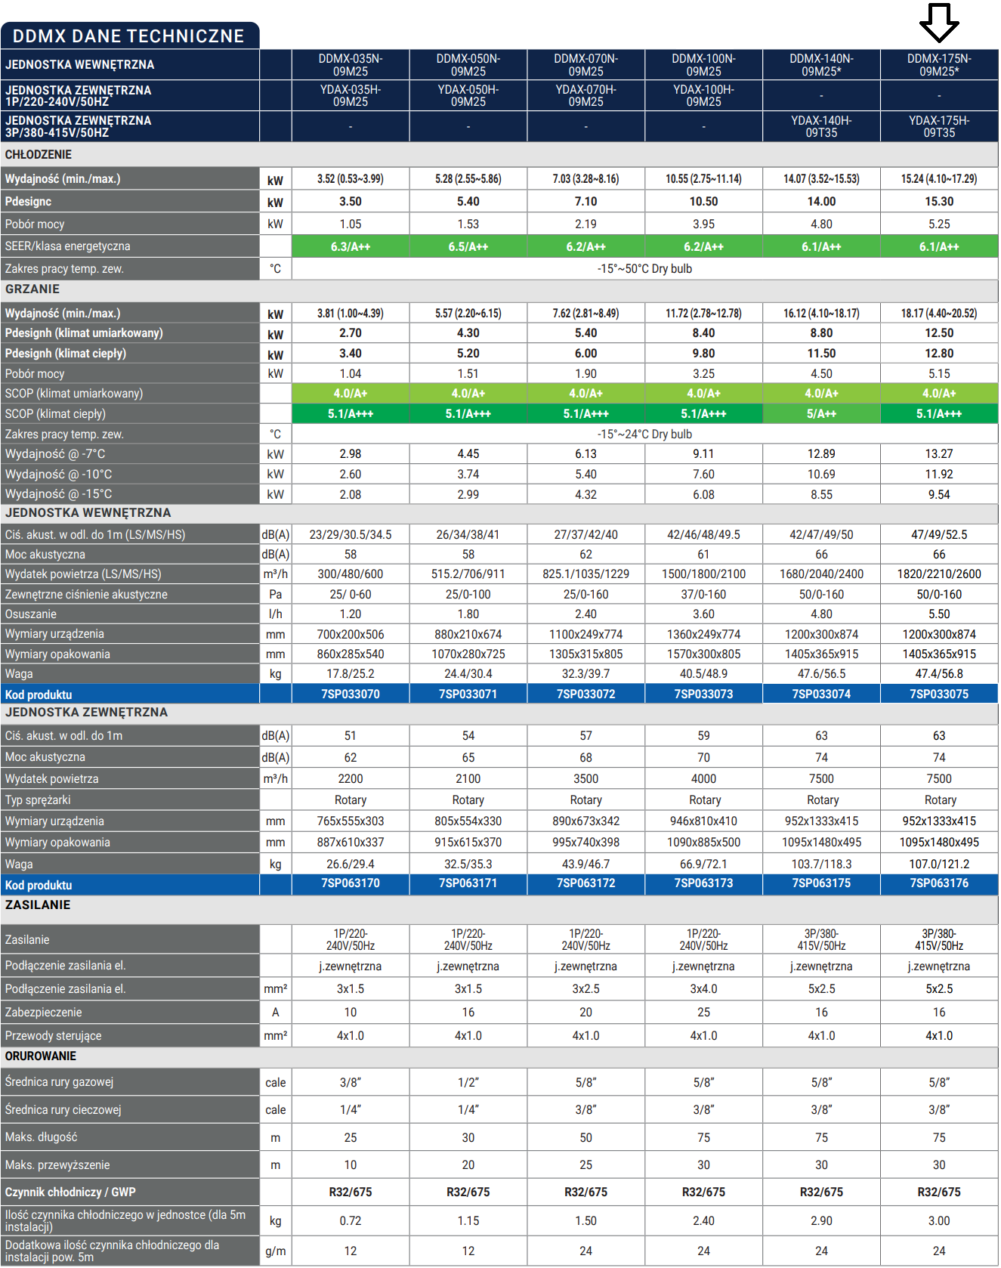Click dehumidification value 5.50

pos(939,614)
